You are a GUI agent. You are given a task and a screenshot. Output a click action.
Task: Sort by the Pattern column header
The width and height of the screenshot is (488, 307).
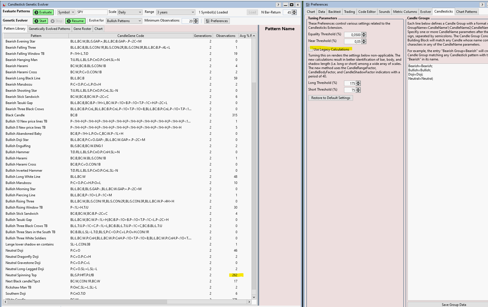36,36
